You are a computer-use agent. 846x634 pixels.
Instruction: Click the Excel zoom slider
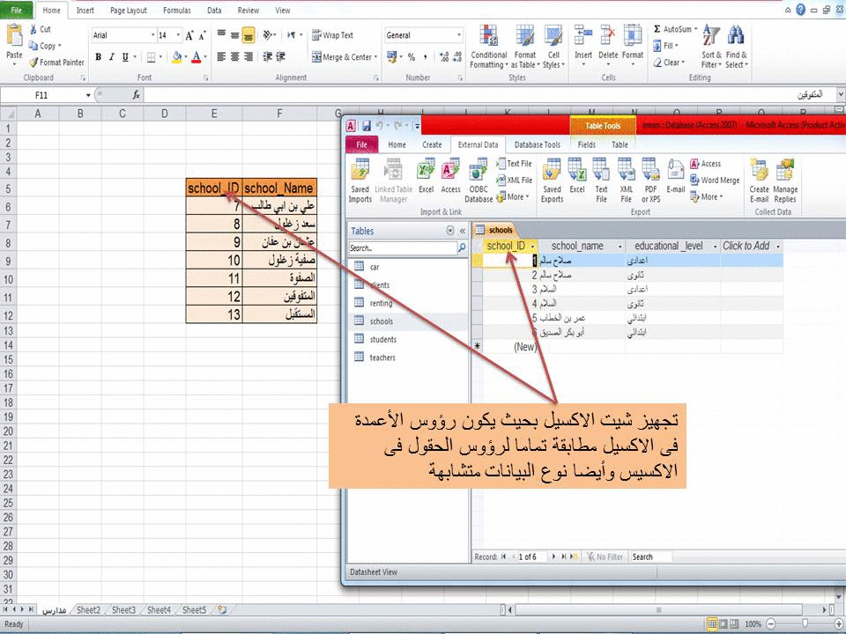[x=805, y=623]
